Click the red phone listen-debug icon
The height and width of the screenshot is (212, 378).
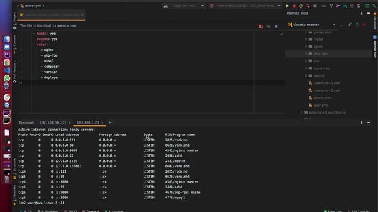(308, 6)
